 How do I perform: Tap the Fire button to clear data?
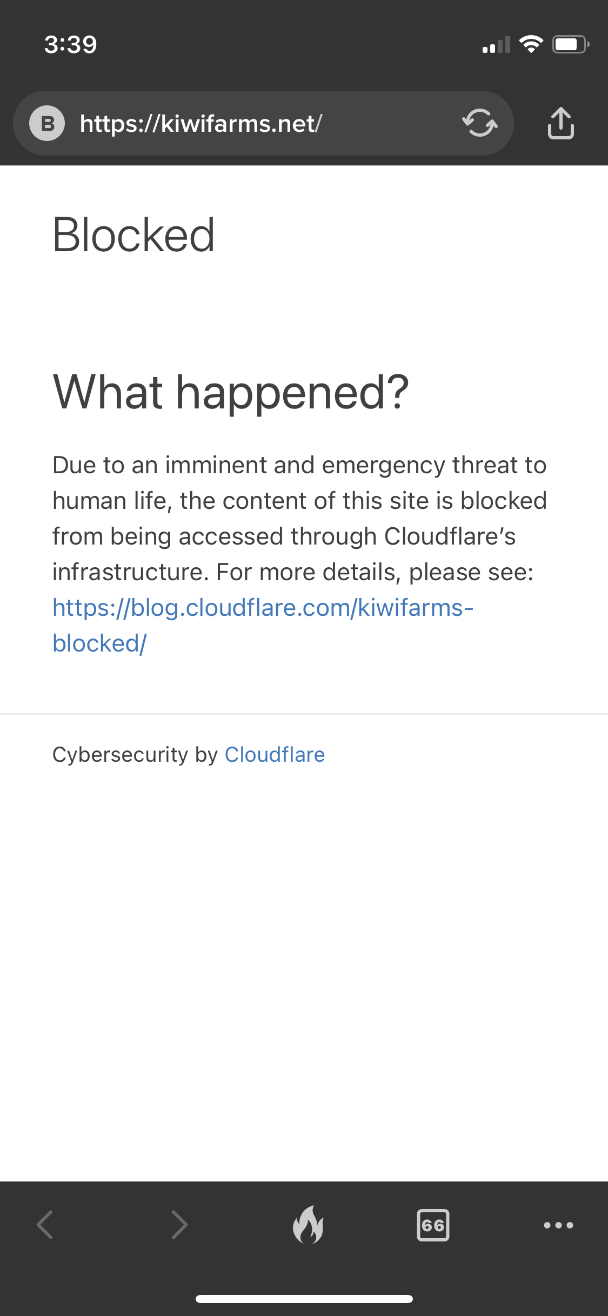(x=308, y=1224)
